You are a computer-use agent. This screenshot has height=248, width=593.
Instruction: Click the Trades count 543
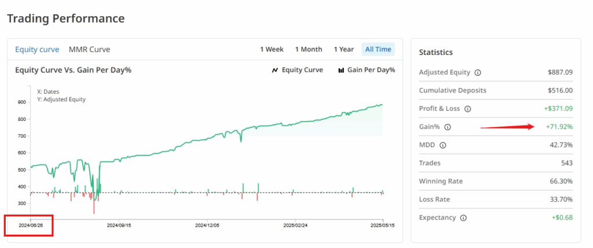(566, 163)
